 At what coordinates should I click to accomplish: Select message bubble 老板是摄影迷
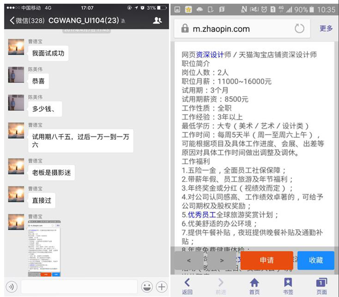click(x=51, y=172)
